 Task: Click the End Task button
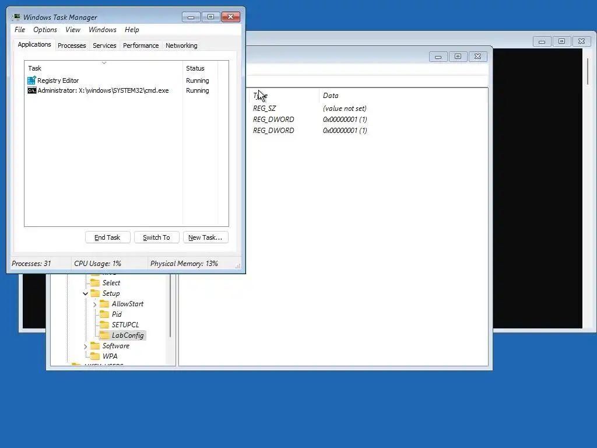(x=107, y=237)
